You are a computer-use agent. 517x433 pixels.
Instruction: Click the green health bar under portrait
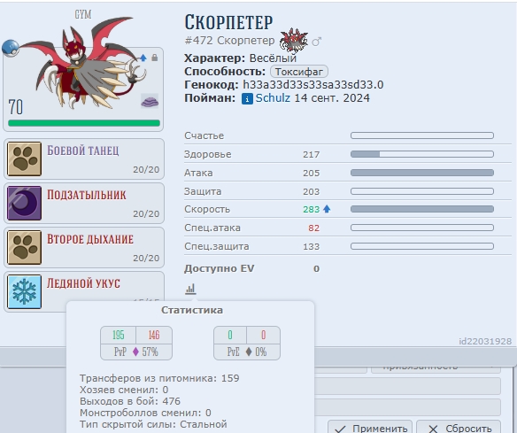pos(84,123)
